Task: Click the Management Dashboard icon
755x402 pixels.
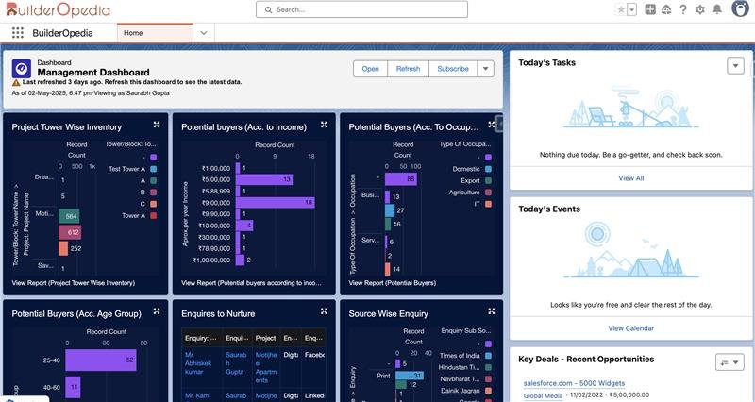Action: point(22,69)
